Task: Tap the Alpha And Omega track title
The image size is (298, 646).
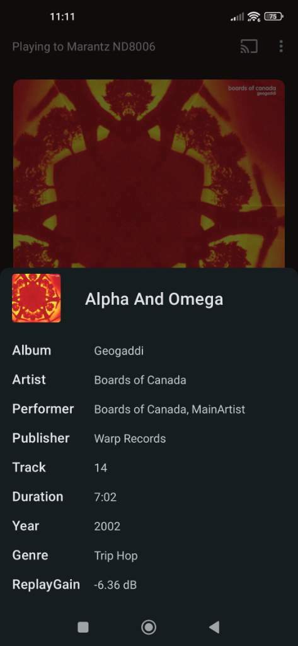Action: pos(154,299)
